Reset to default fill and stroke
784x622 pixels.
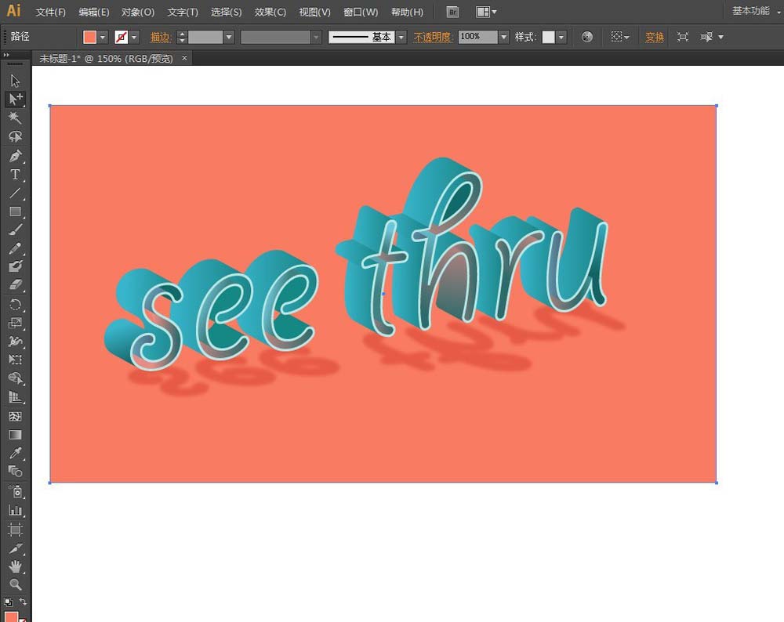click(x=8, y=602)
